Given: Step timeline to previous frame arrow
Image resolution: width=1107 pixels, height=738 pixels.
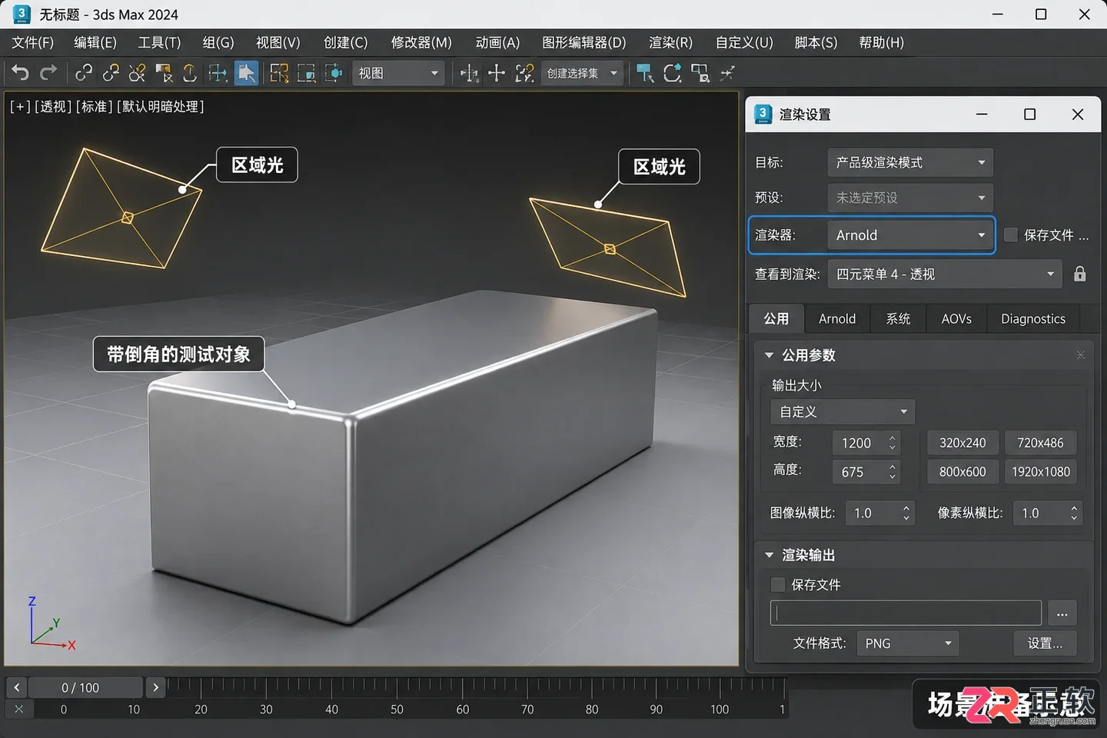Looking at the screenshot, I should pyautogui.click(x=17, y=687).
